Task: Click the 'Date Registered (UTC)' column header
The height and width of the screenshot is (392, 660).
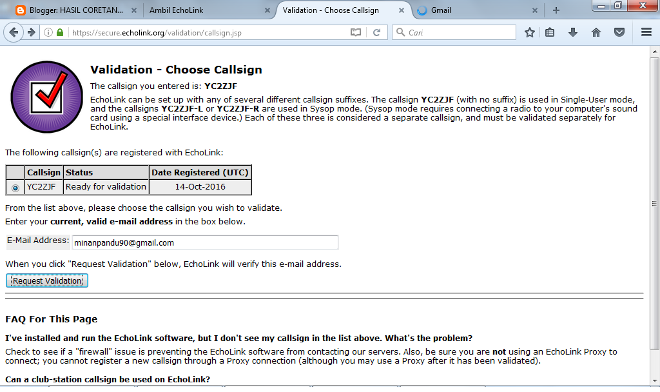Action: pos(200,172)
